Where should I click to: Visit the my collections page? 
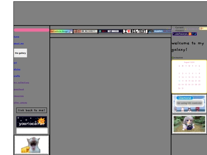click(21, 83)
